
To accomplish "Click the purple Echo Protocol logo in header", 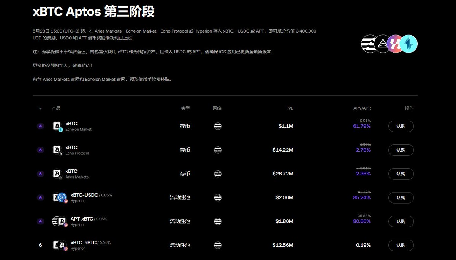I will pyautogui.click(x=395, y=44).
